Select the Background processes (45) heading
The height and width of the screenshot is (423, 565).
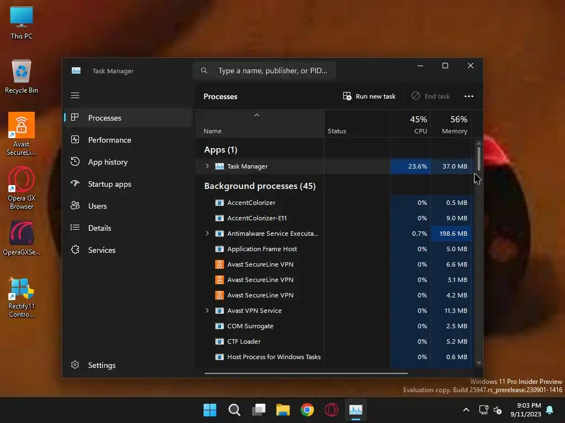260,186
